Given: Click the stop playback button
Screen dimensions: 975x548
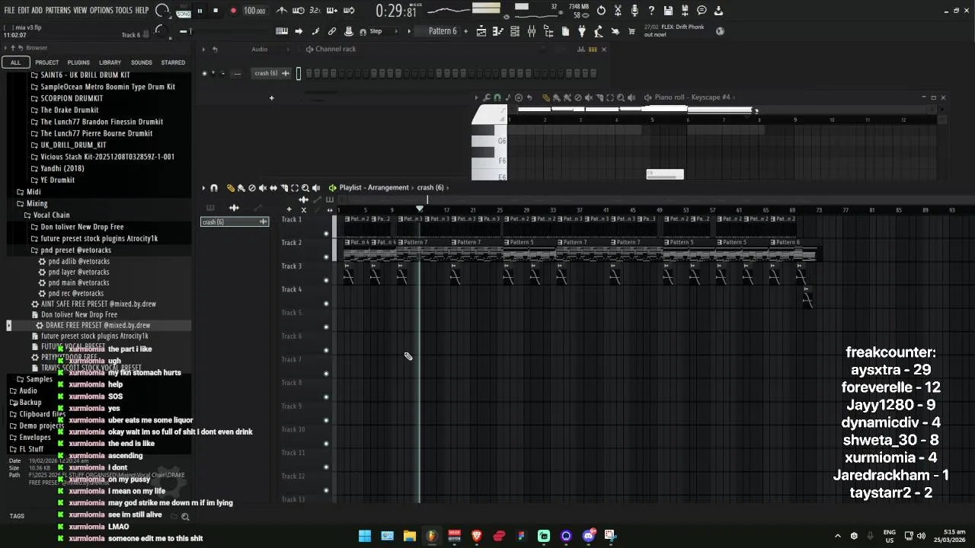Looking at the screenshot, I should [216, 11].
